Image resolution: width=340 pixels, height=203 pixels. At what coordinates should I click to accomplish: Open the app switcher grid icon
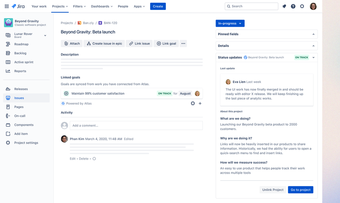pyautogui.click(x=7, y=6)
